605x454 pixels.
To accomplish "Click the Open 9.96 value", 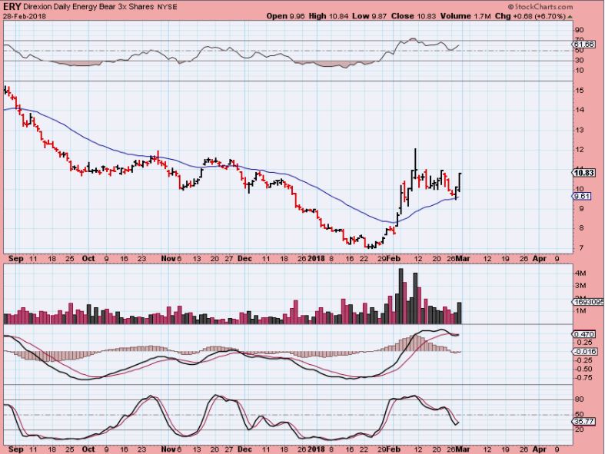I will (285, 16).
